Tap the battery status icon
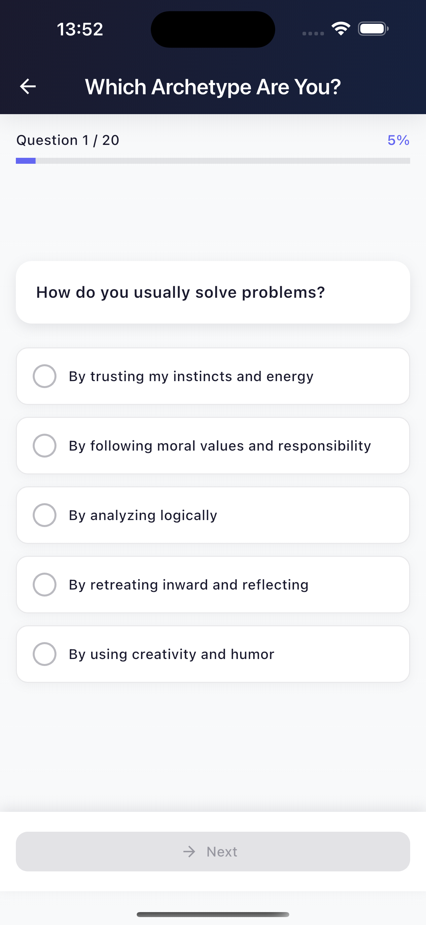Image resolution: width=426 pixels, height=925 pixels. tap(373, 29)
